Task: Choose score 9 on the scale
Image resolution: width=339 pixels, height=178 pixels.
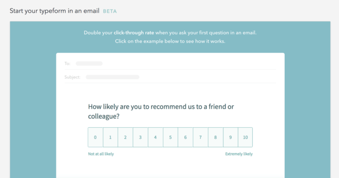Action: 231,137
